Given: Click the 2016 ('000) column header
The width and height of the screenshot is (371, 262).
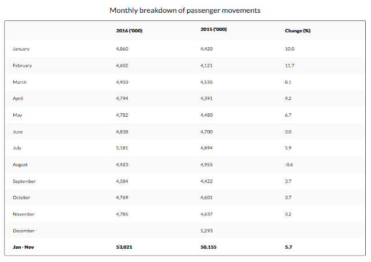Looking at the screenshot, I should (129, 31).
